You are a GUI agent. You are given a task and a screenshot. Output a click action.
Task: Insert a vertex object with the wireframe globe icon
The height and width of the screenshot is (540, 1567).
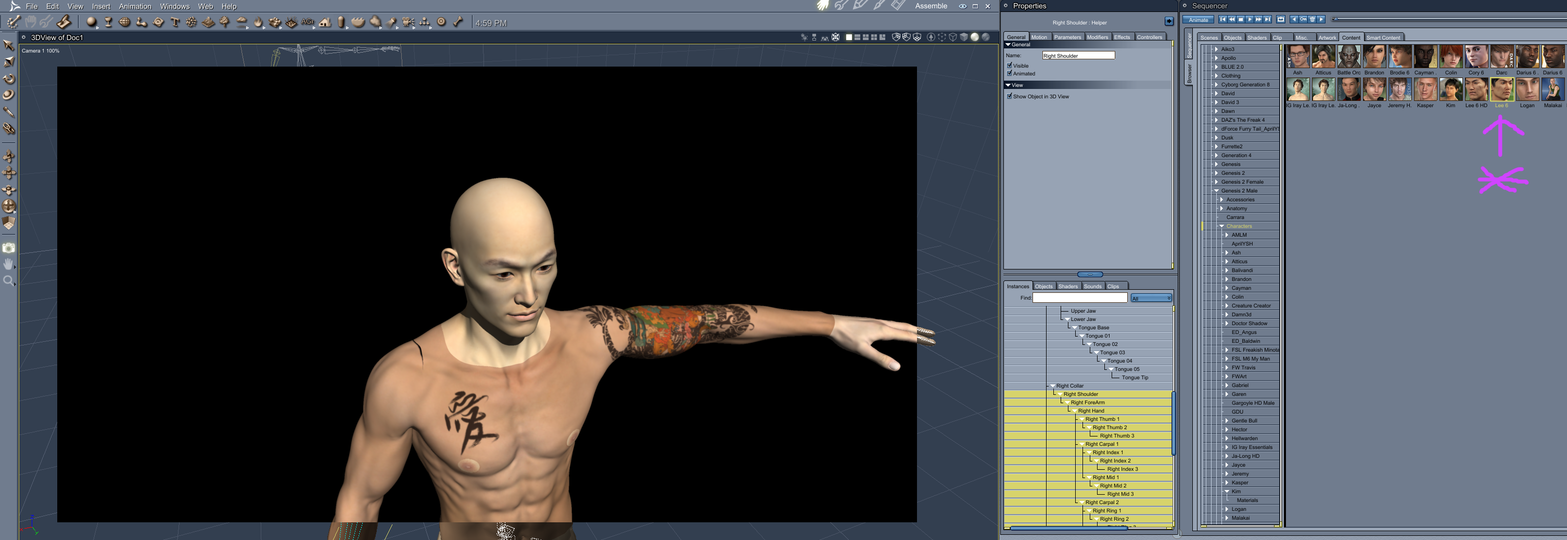125,22
